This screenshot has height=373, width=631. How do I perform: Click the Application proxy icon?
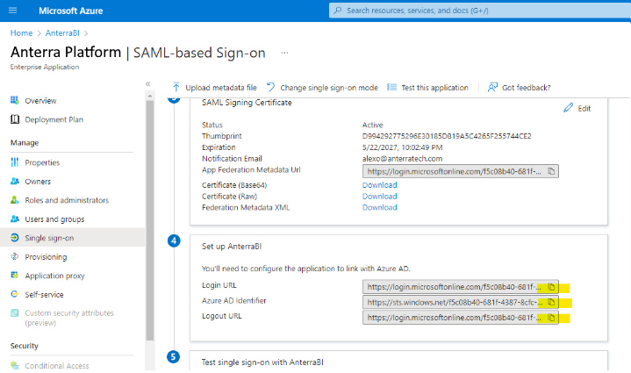pyautogui.click(x=15, y=276)
